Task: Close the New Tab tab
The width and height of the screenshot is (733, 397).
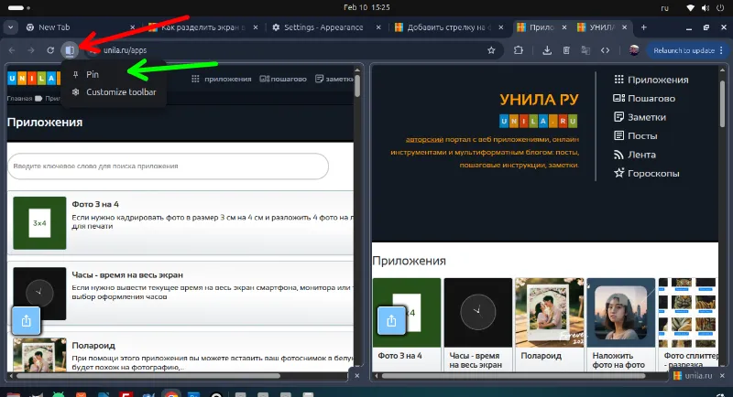Action: coord(132,27)
